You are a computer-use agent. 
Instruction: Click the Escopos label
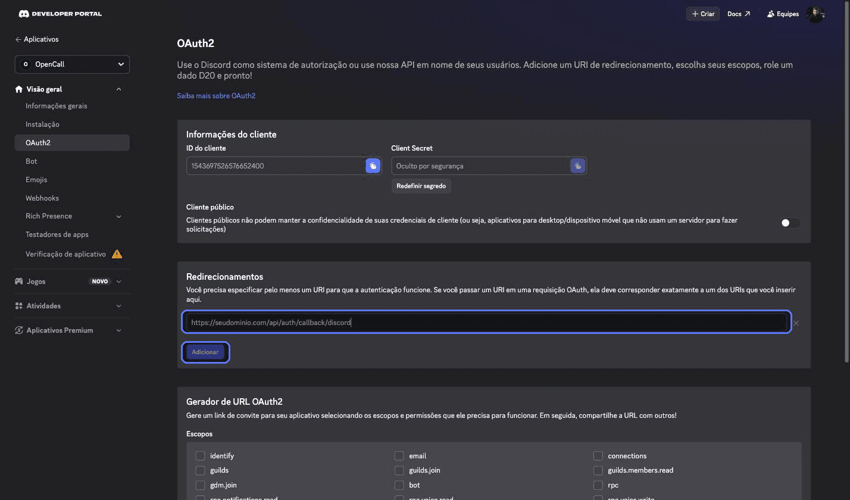[x=199, y=434]
